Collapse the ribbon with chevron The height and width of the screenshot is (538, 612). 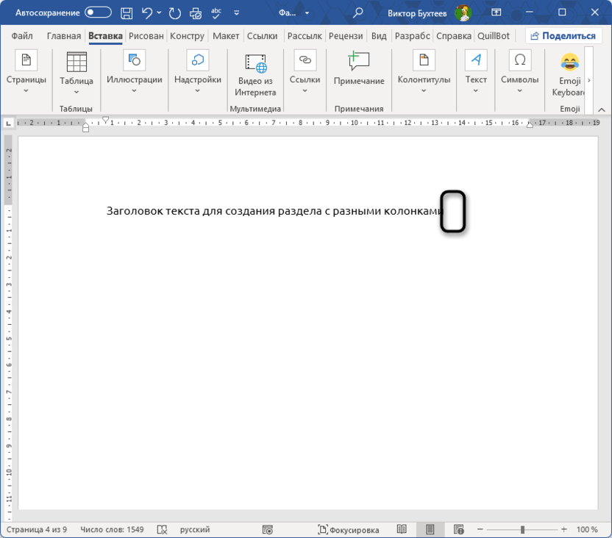point(601,110)
